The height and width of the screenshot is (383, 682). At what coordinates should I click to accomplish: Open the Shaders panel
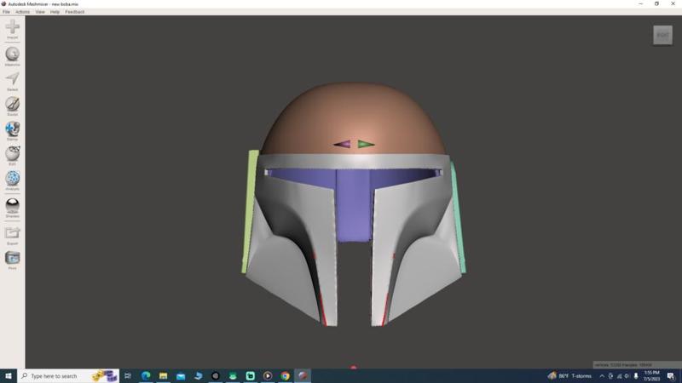12,208
